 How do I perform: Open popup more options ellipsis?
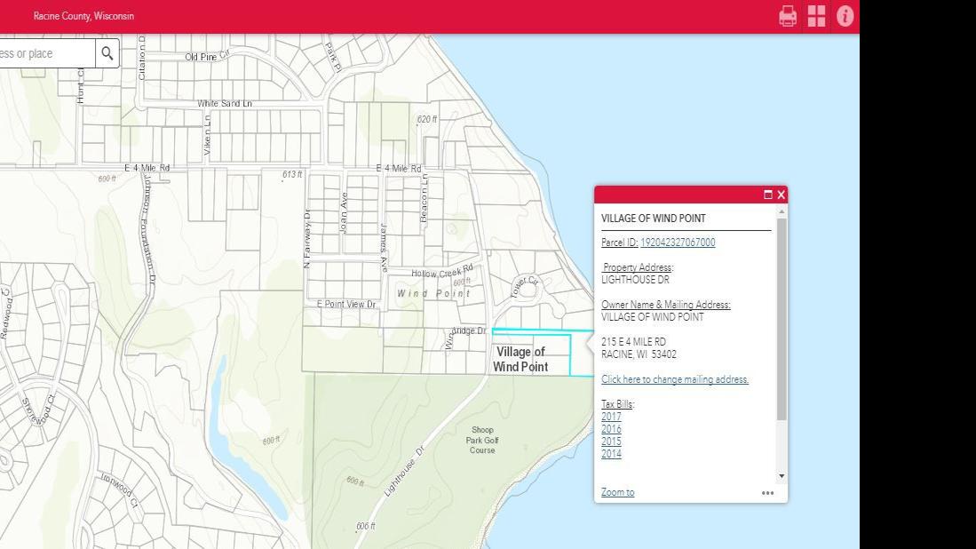767,493
